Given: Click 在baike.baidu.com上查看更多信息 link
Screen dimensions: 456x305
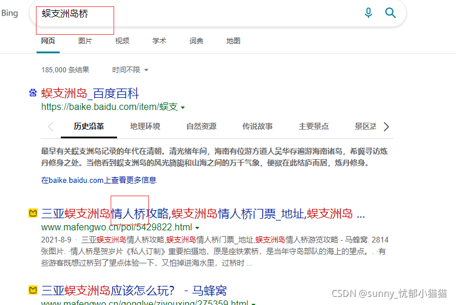Looking at the screenshot, I should [x=99, y=180].
